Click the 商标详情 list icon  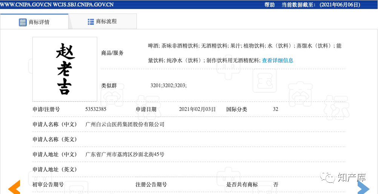point(23,22)
